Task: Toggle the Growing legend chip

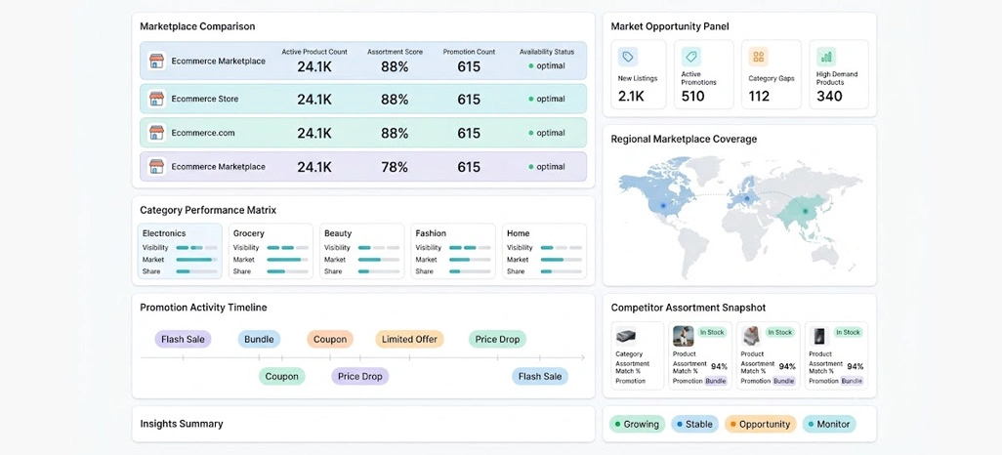Action: tap(637, 424)
